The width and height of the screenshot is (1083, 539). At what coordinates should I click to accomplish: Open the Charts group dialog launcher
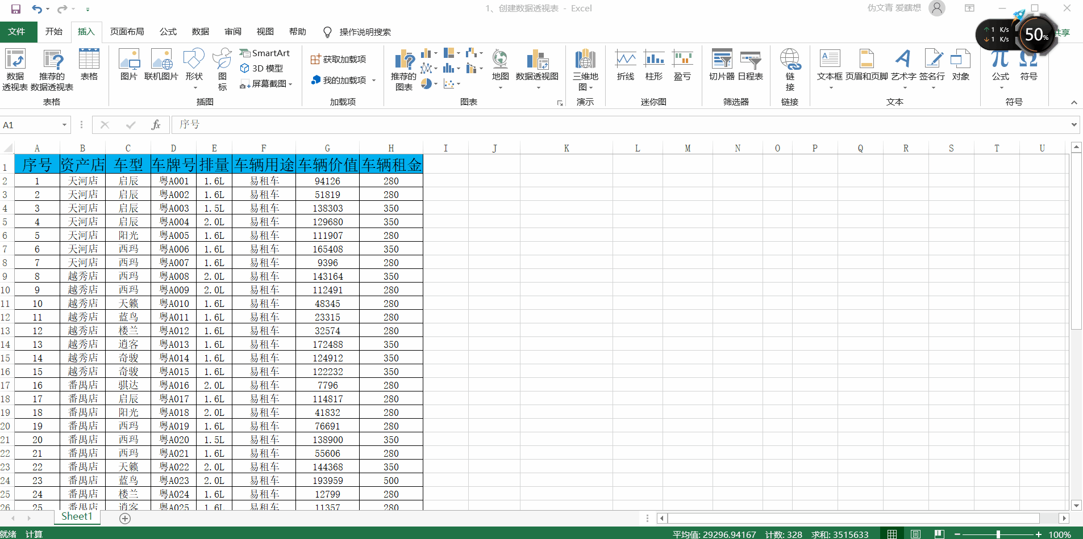tap(560, 103)
